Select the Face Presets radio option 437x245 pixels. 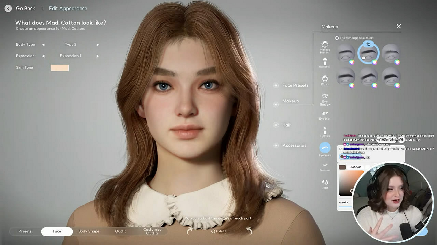pyautogui.click(x=276, y=85)
